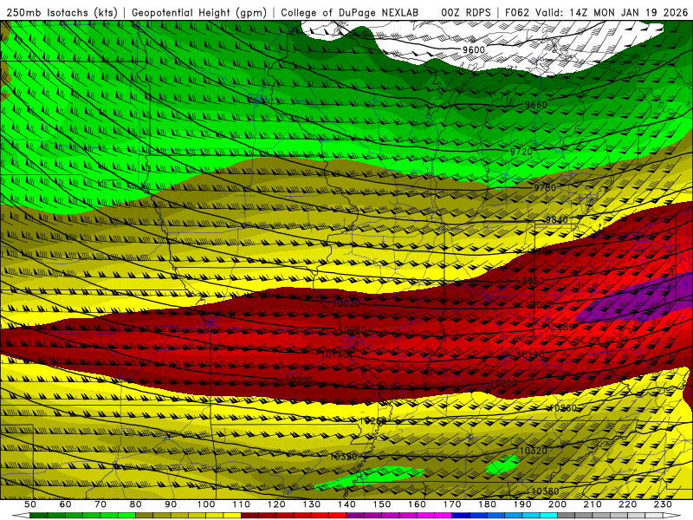Click the 180 legend label
The width and height of the screenshot is (693, 520).
coord(487,504)
